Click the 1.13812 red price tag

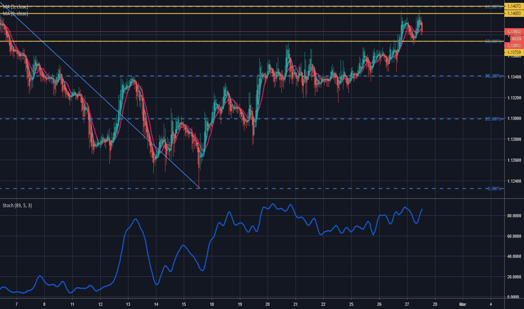[514, 46]
